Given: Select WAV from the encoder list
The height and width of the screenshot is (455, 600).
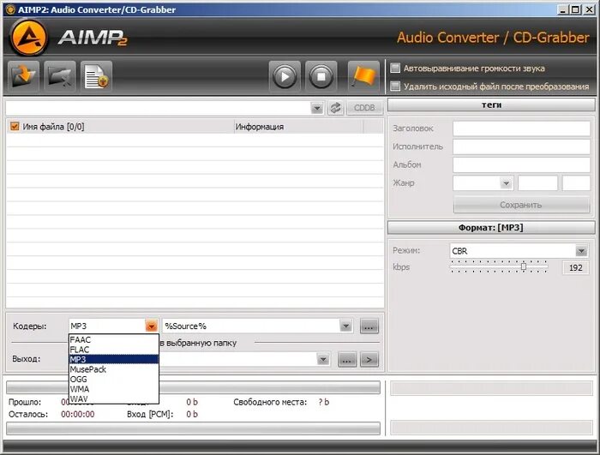Looking at the screenshot, I should 114,398.
